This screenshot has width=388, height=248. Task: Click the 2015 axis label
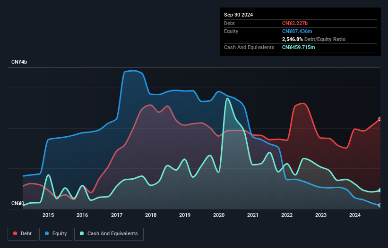pos(48,215)
